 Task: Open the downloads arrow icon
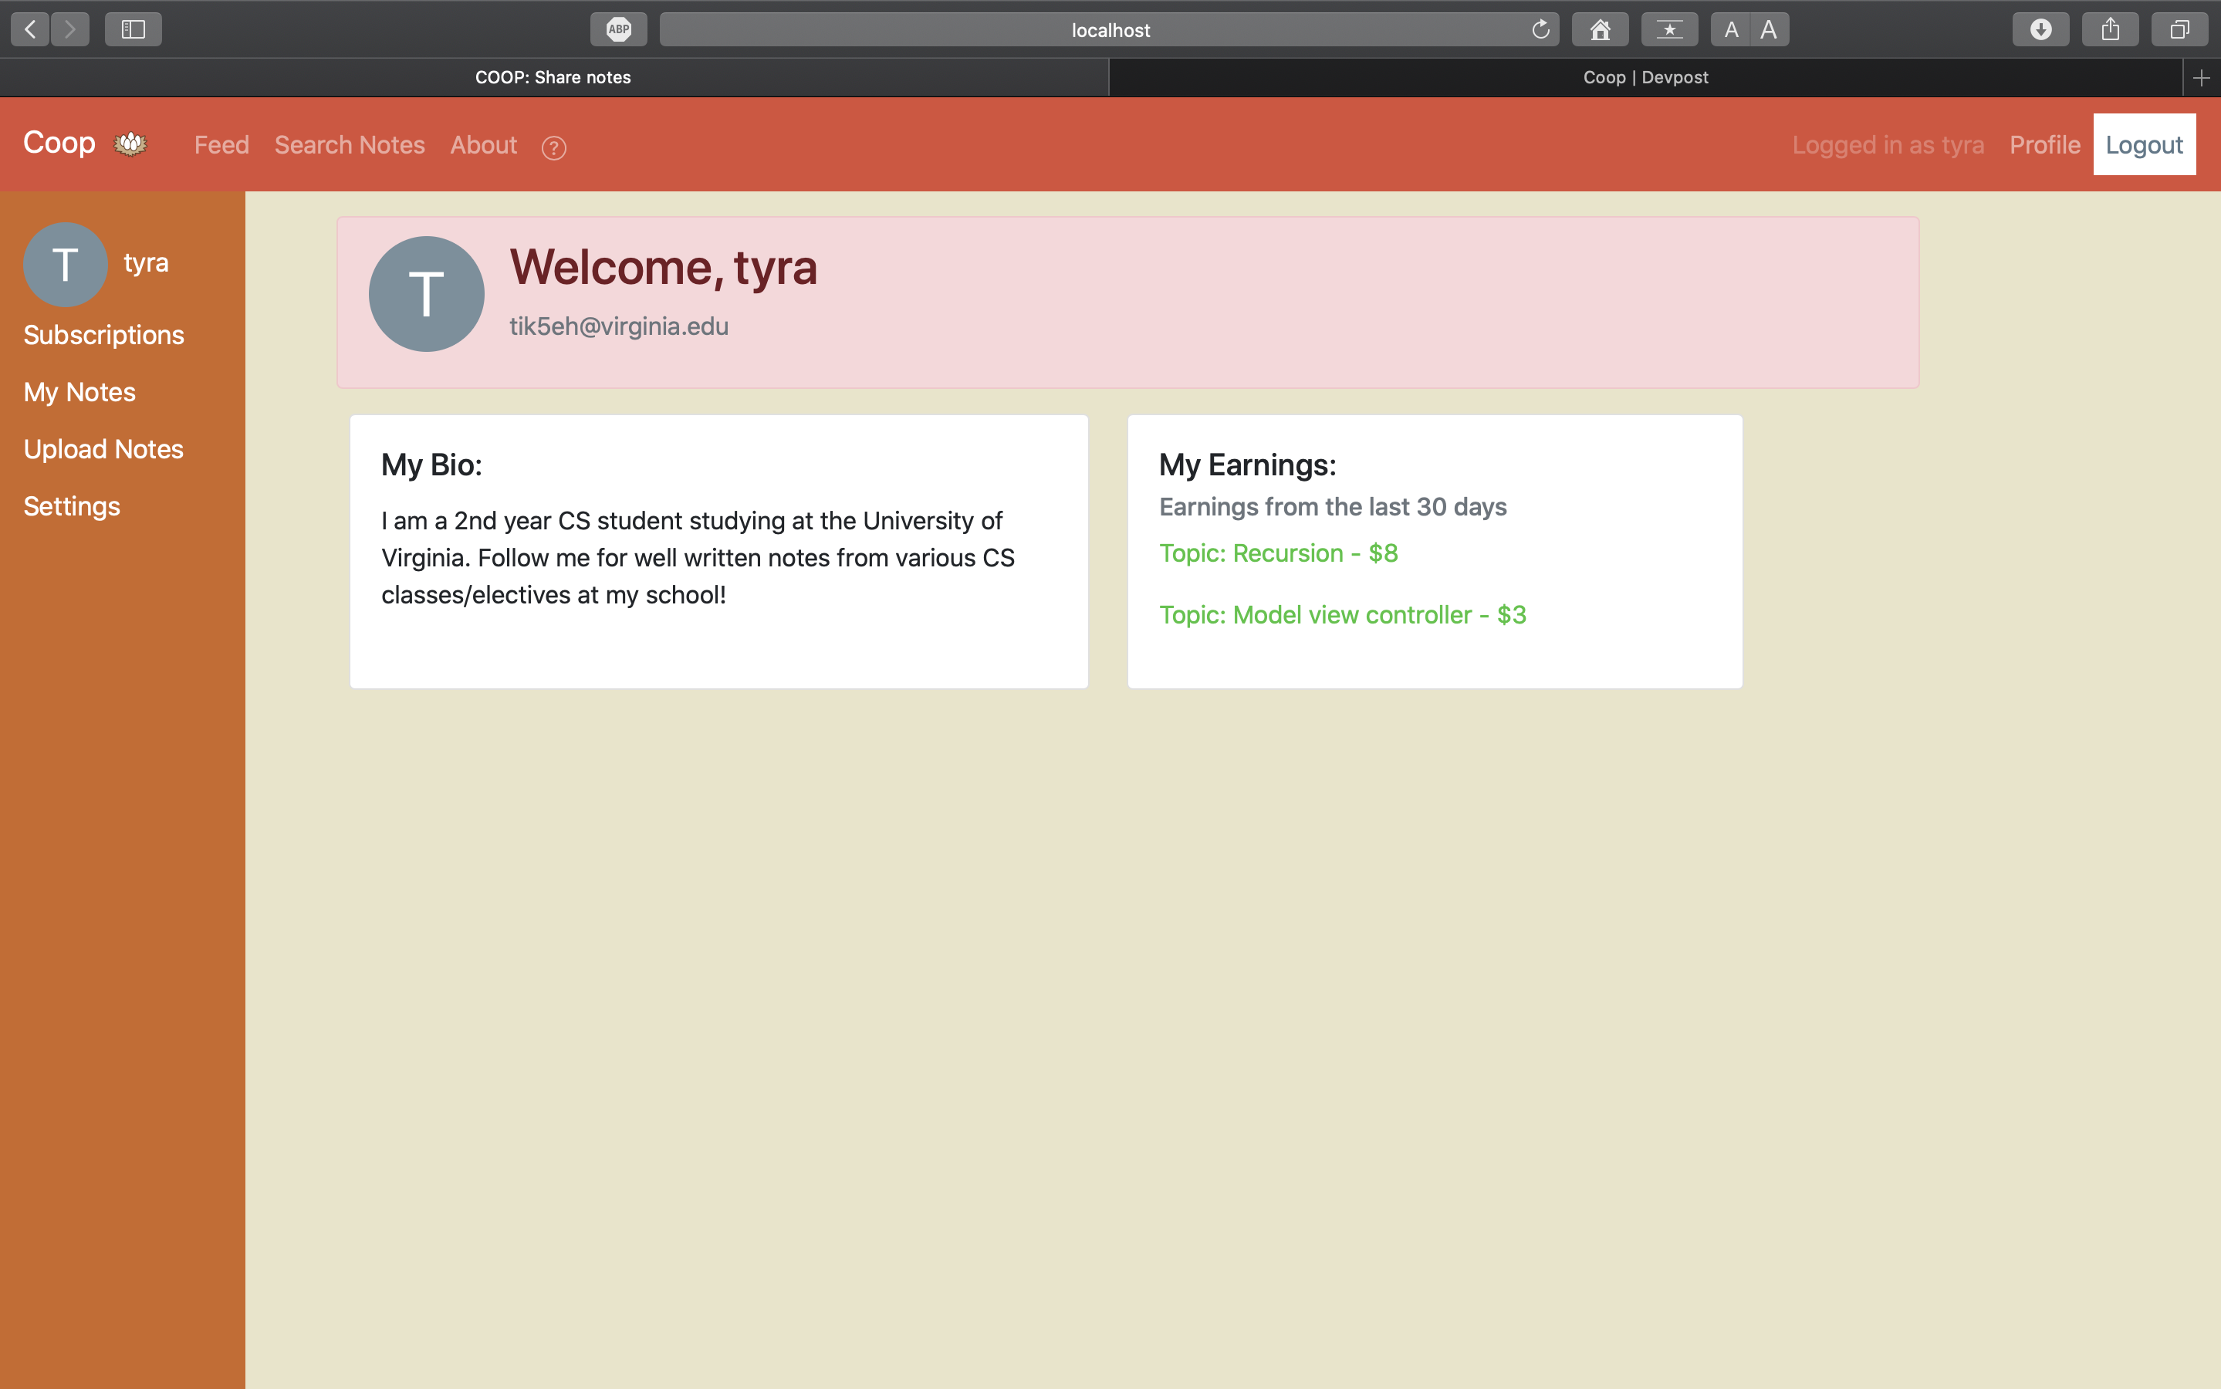click(2040, 29)
